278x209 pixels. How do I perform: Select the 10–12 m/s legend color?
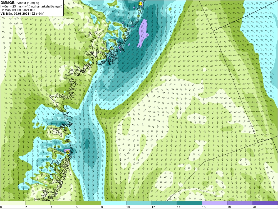pyautogui.click(x=139, y=203)
